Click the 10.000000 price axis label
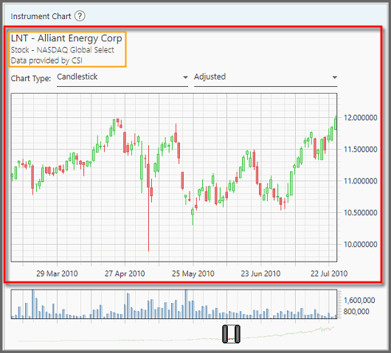Image resolution: width=391 pixels, height=353 pixels. pyautogui.click(x=360, y=244)
